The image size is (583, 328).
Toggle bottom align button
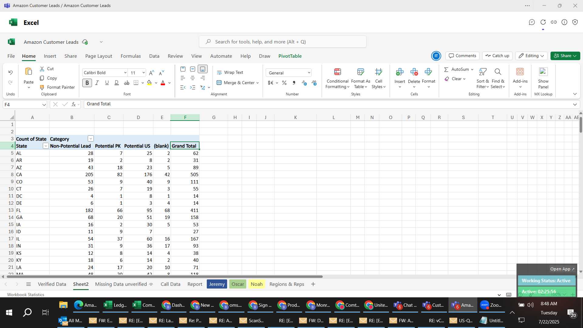pos(203,69)
